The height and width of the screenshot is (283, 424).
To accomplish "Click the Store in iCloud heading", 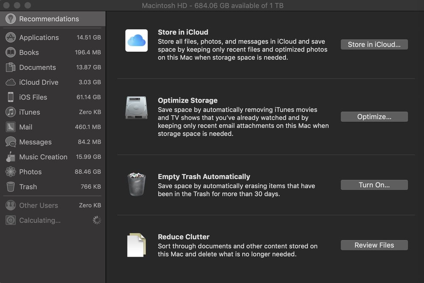I will coord(183,32).
